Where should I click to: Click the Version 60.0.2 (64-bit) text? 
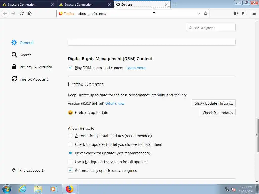click(86, 103)
